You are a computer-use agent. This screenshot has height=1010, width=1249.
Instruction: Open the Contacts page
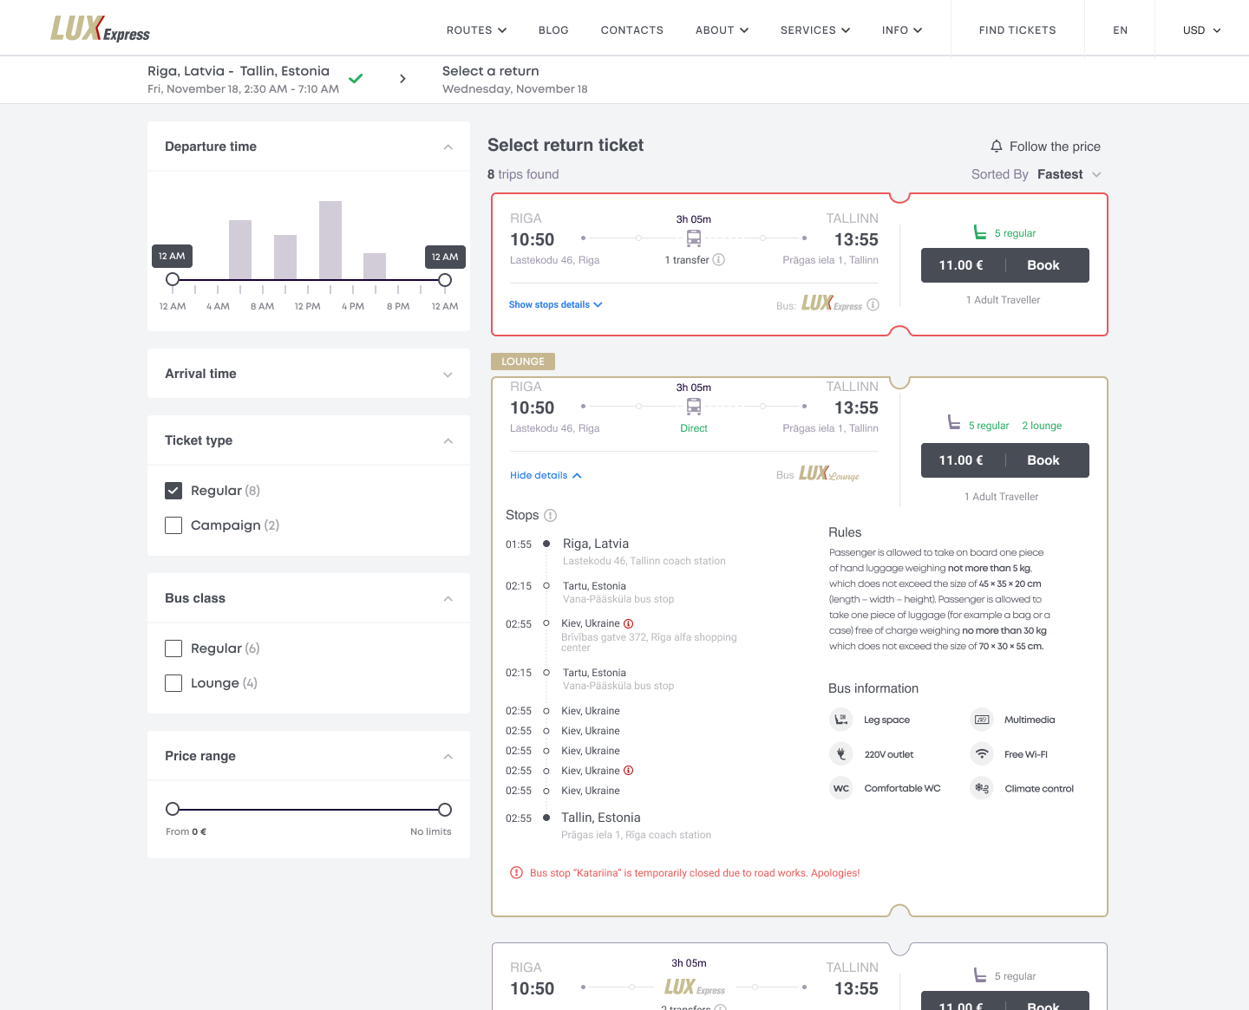(x=632, y=30)
